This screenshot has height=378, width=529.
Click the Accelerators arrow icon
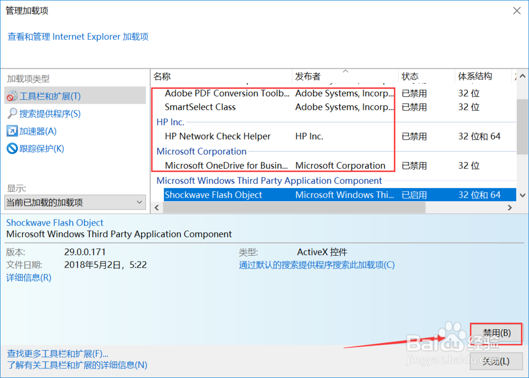12,131
